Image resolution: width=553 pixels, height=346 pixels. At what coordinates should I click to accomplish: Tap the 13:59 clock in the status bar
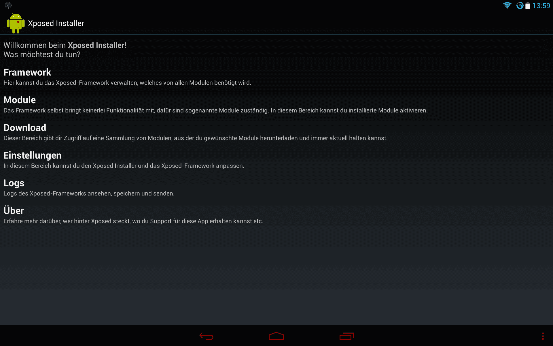pyautogui.click(x=541, y=6)
